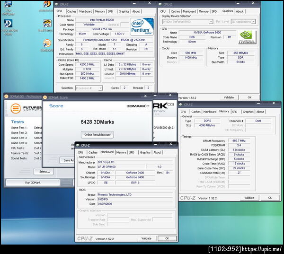The image size is (284, 254).
Task: Click the Bus Speed value 350.0 MHz
Action: [x=87, y=74]
